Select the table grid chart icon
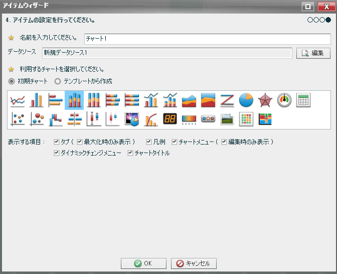The height and width of the screenshot is (274, 337). pos(303,100)
